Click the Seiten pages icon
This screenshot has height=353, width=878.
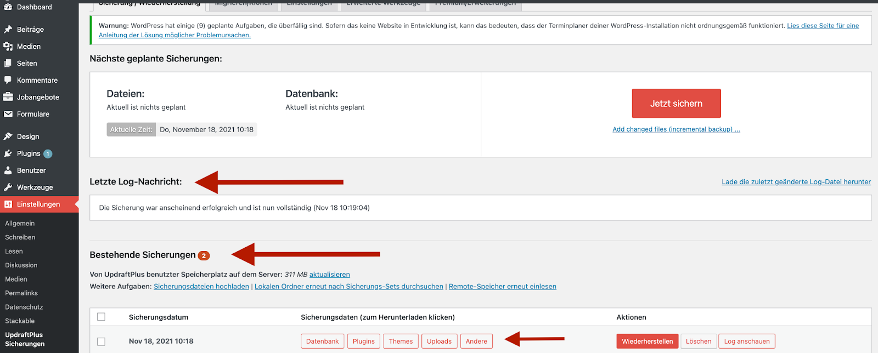click(x=8, y=64)
